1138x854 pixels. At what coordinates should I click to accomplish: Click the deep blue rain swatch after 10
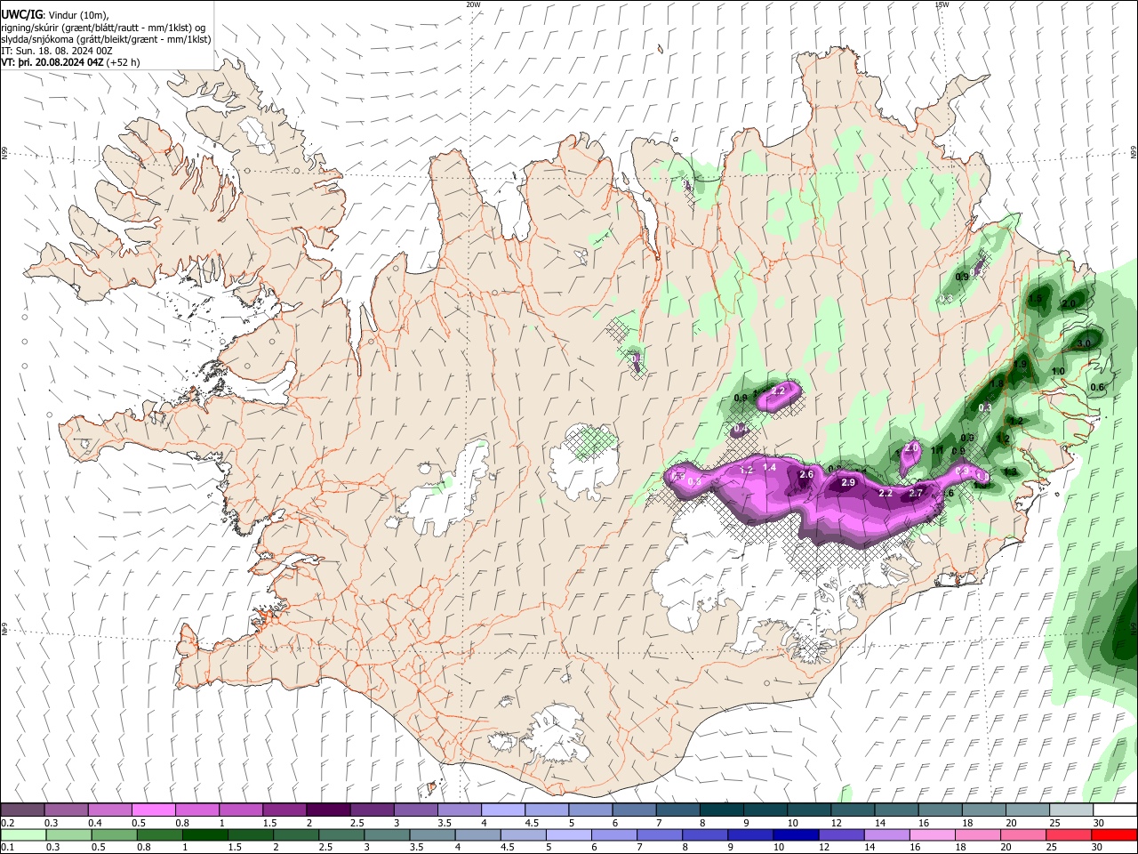click(x=795, y=834)
